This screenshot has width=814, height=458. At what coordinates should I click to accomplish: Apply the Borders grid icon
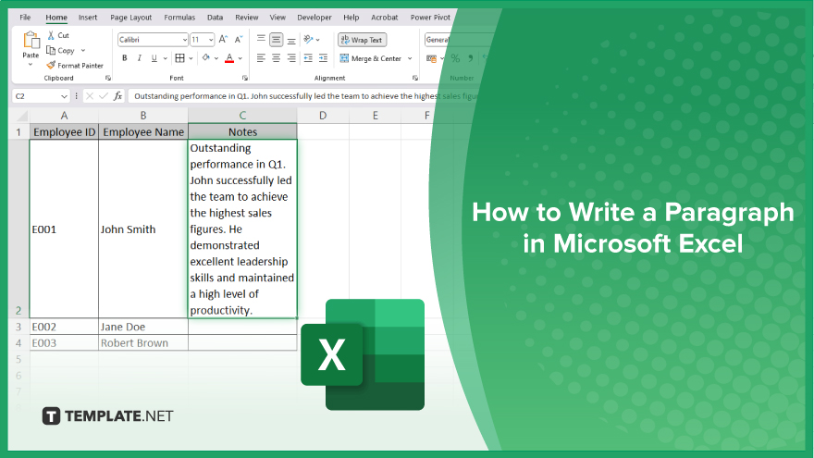point(179,58)
